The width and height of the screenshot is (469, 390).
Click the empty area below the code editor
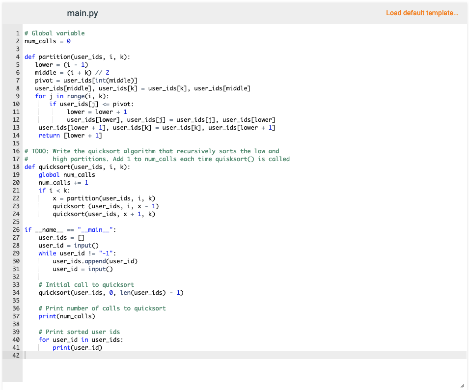point(236,373)
